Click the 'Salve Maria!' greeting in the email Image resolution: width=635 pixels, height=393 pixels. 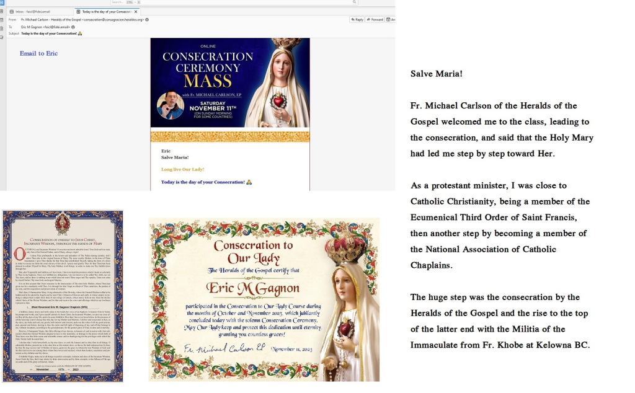coord(175,157)
